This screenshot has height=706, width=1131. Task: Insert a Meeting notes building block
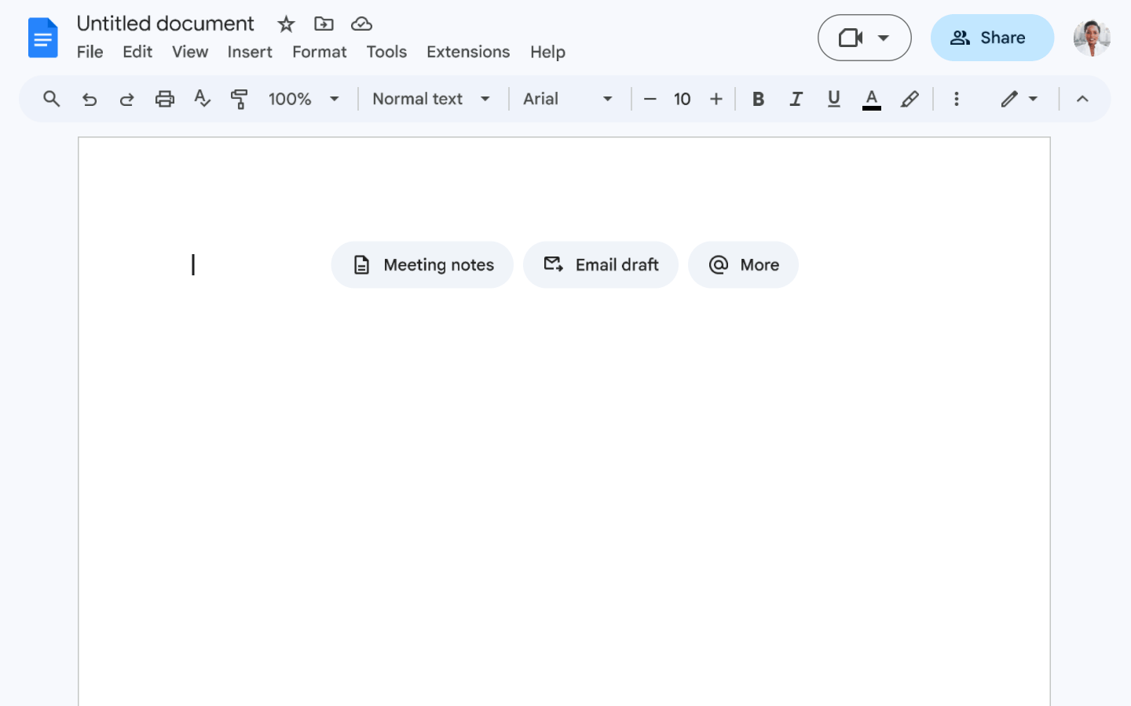tap(422, 264)
